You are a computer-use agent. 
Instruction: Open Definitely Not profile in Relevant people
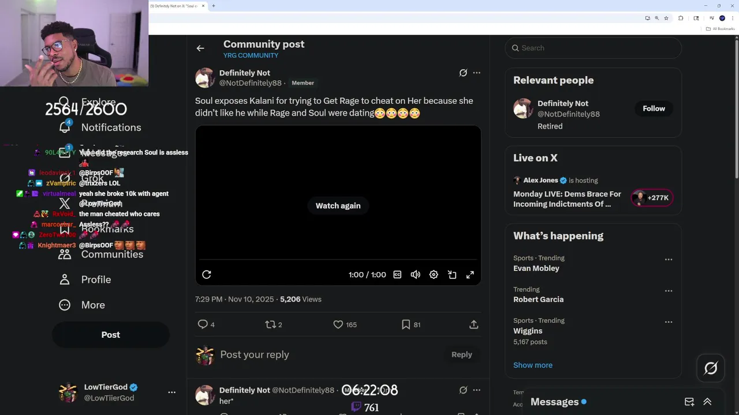[563, 104]
